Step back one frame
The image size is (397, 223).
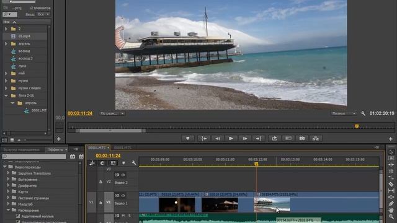217,138
